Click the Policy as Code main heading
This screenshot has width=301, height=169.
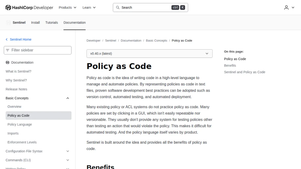pos(119,66)
